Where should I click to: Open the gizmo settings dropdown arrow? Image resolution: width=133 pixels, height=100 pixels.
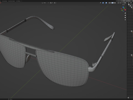pos(104,3)
